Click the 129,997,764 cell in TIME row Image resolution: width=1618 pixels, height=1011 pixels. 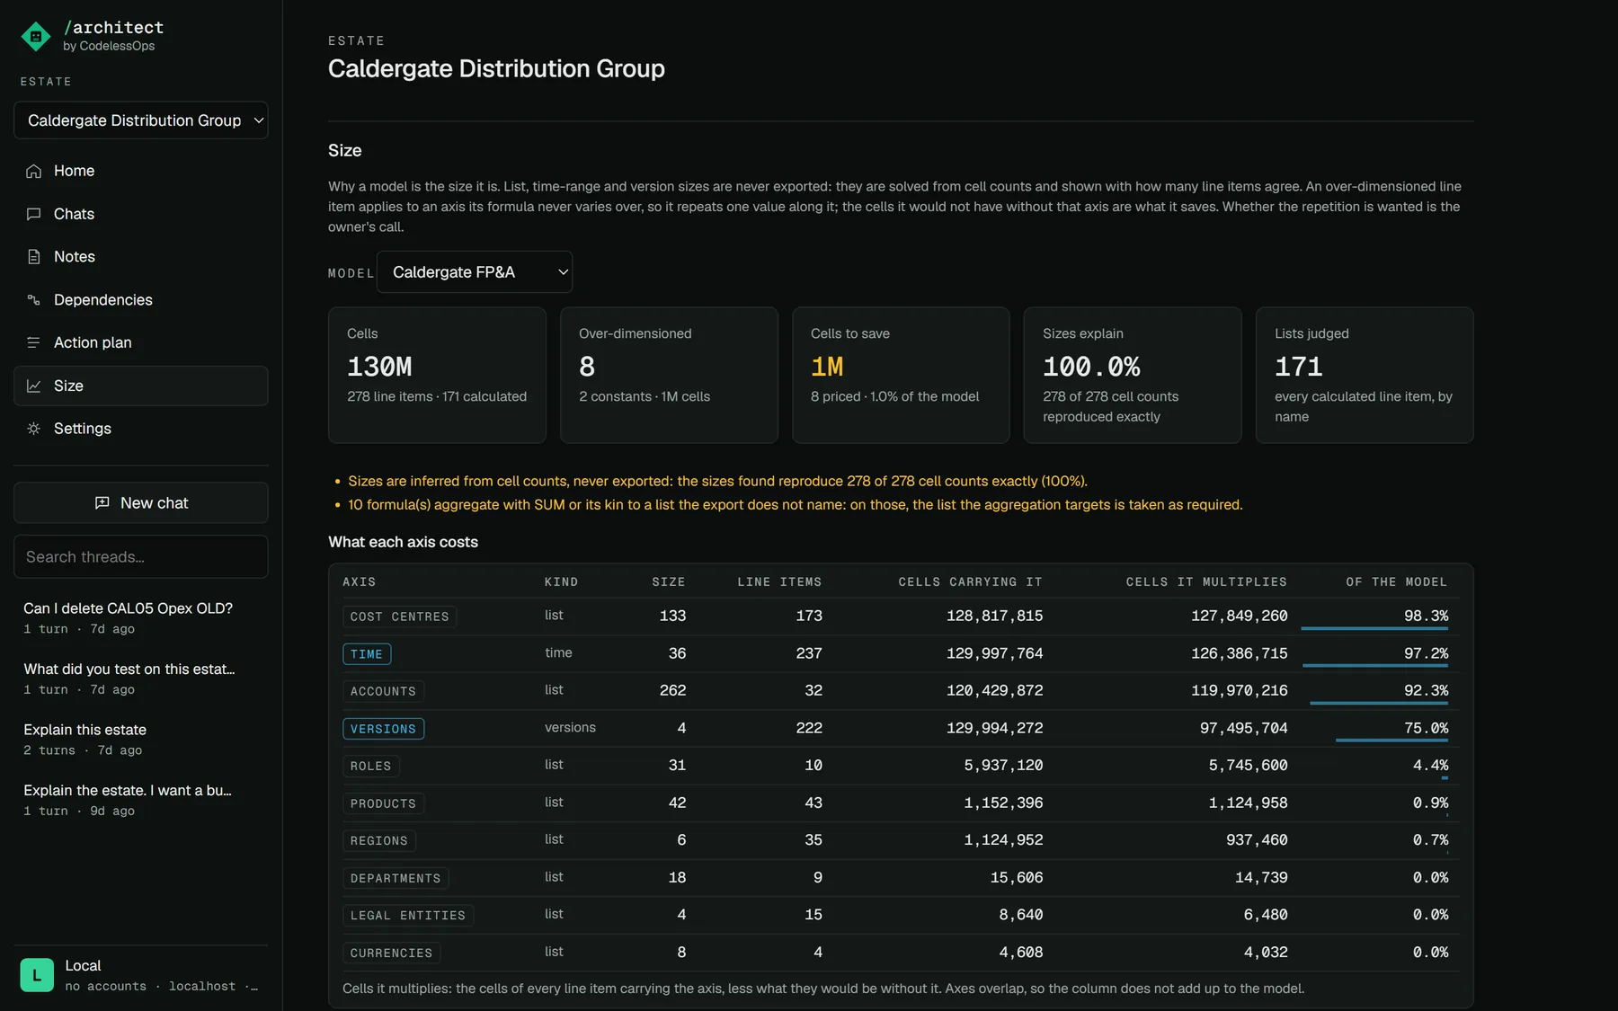point(994,653)
